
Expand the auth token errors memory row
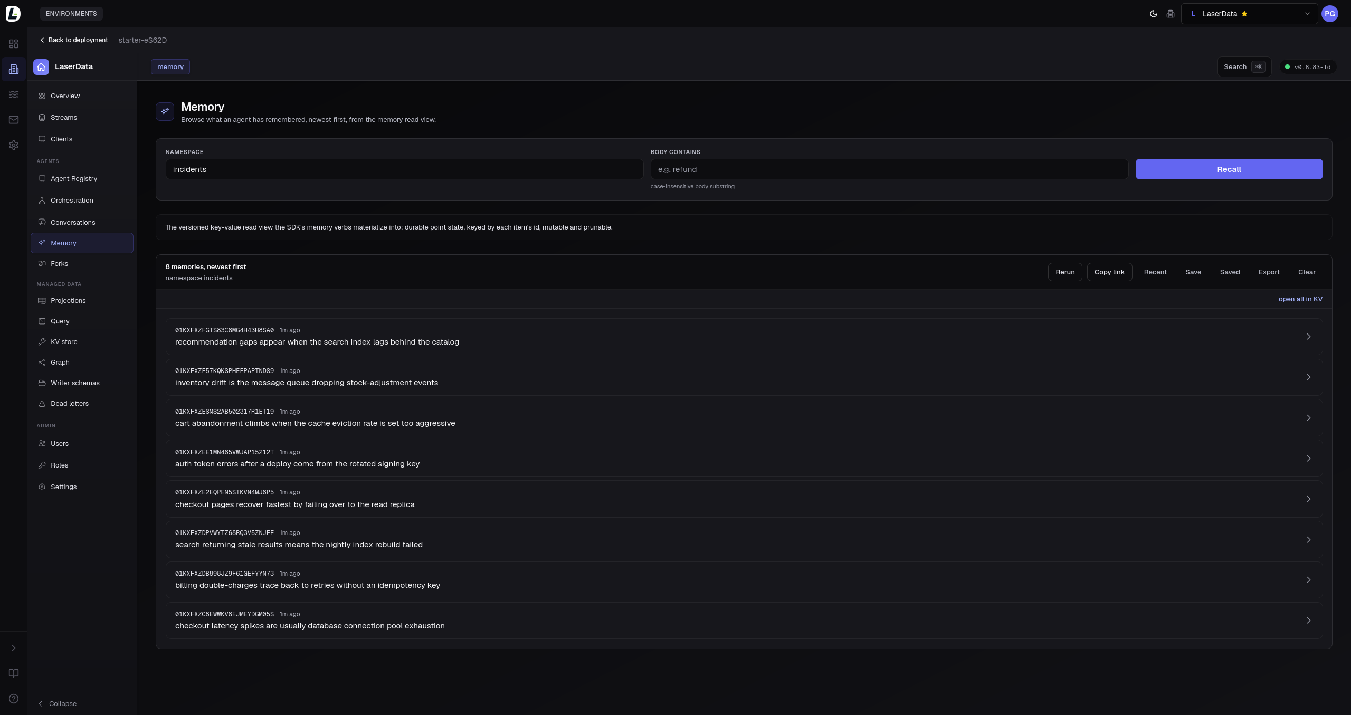point(744,459)
